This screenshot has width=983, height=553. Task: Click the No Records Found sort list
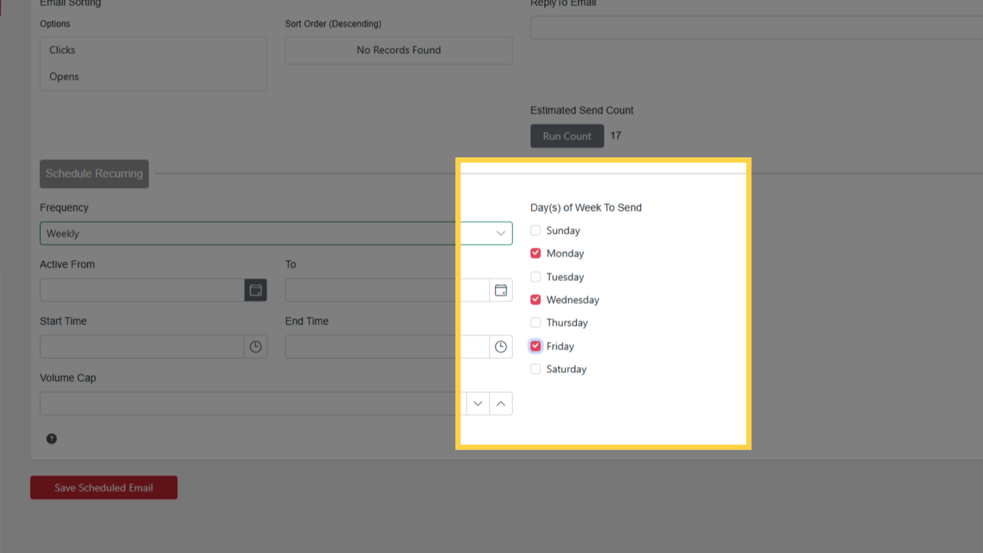point(399,50)
